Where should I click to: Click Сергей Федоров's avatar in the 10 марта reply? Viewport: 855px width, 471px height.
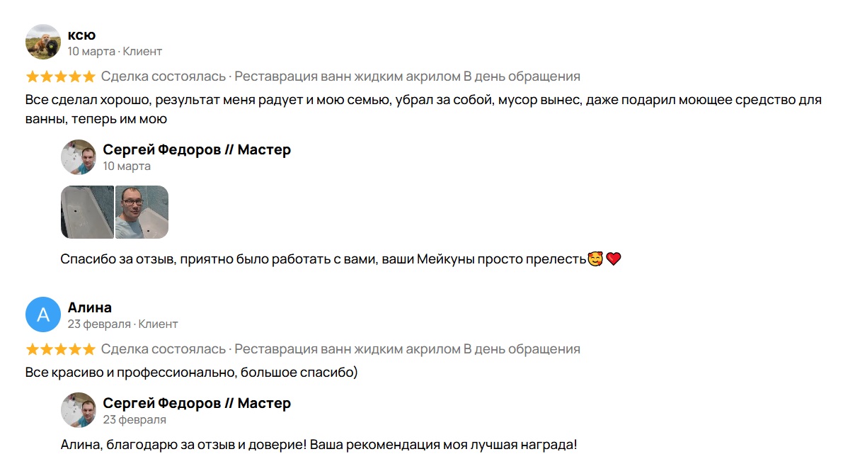click(79, 157)
